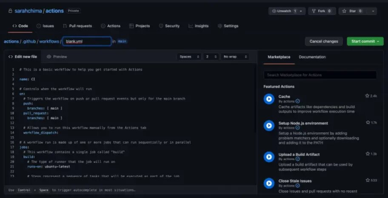The image size is (388, 198).
Task: Click the .github breadcrumb link
Action: point(29,41)
